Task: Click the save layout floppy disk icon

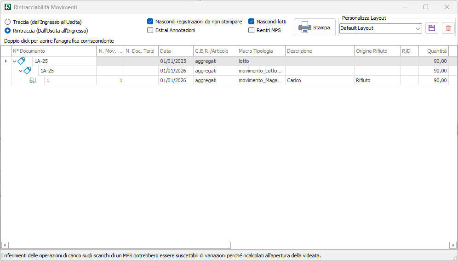Action: coord(431,28)
